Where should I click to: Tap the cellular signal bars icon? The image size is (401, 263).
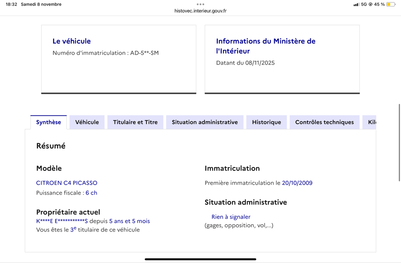click(356, 4)
